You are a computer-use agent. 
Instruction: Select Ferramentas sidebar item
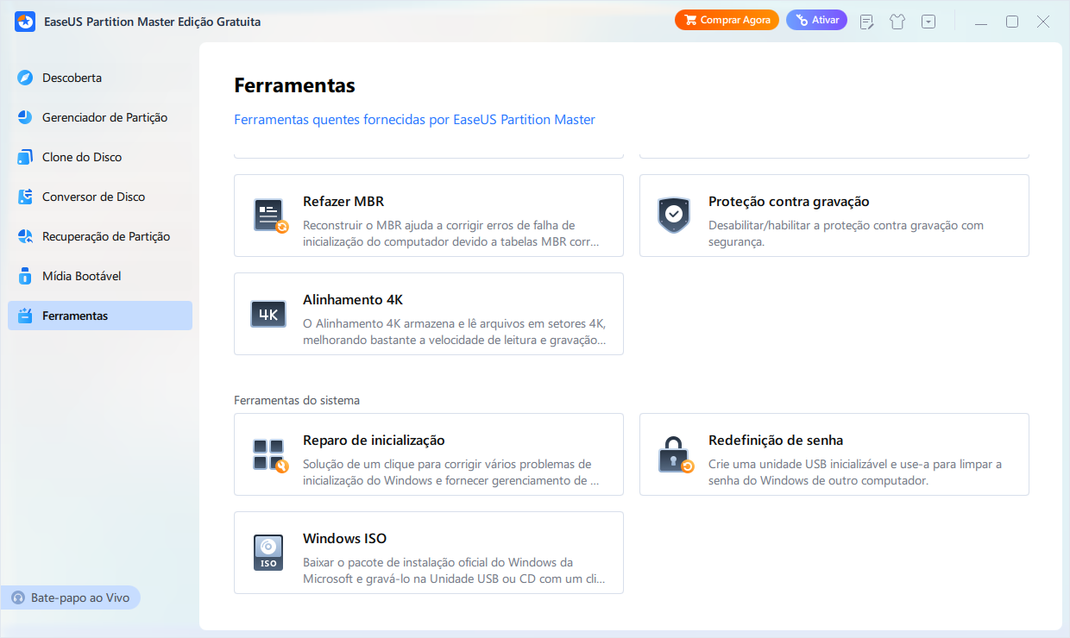click(x=100, y=316)
